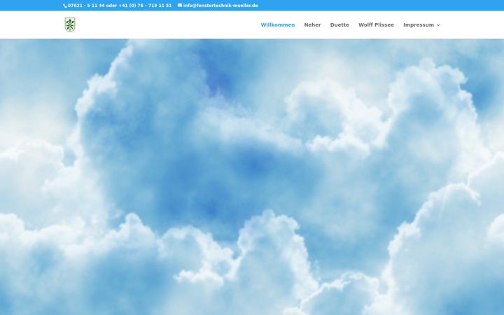
Task: Open the Impressum menu
Action: 419,24
